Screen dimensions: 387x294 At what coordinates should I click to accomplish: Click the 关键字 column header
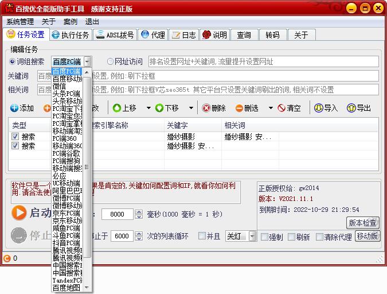pos(193,125)
